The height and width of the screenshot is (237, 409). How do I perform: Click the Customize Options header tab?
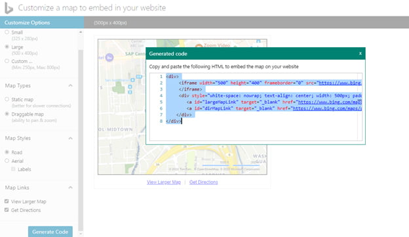(x=42, y=22)
